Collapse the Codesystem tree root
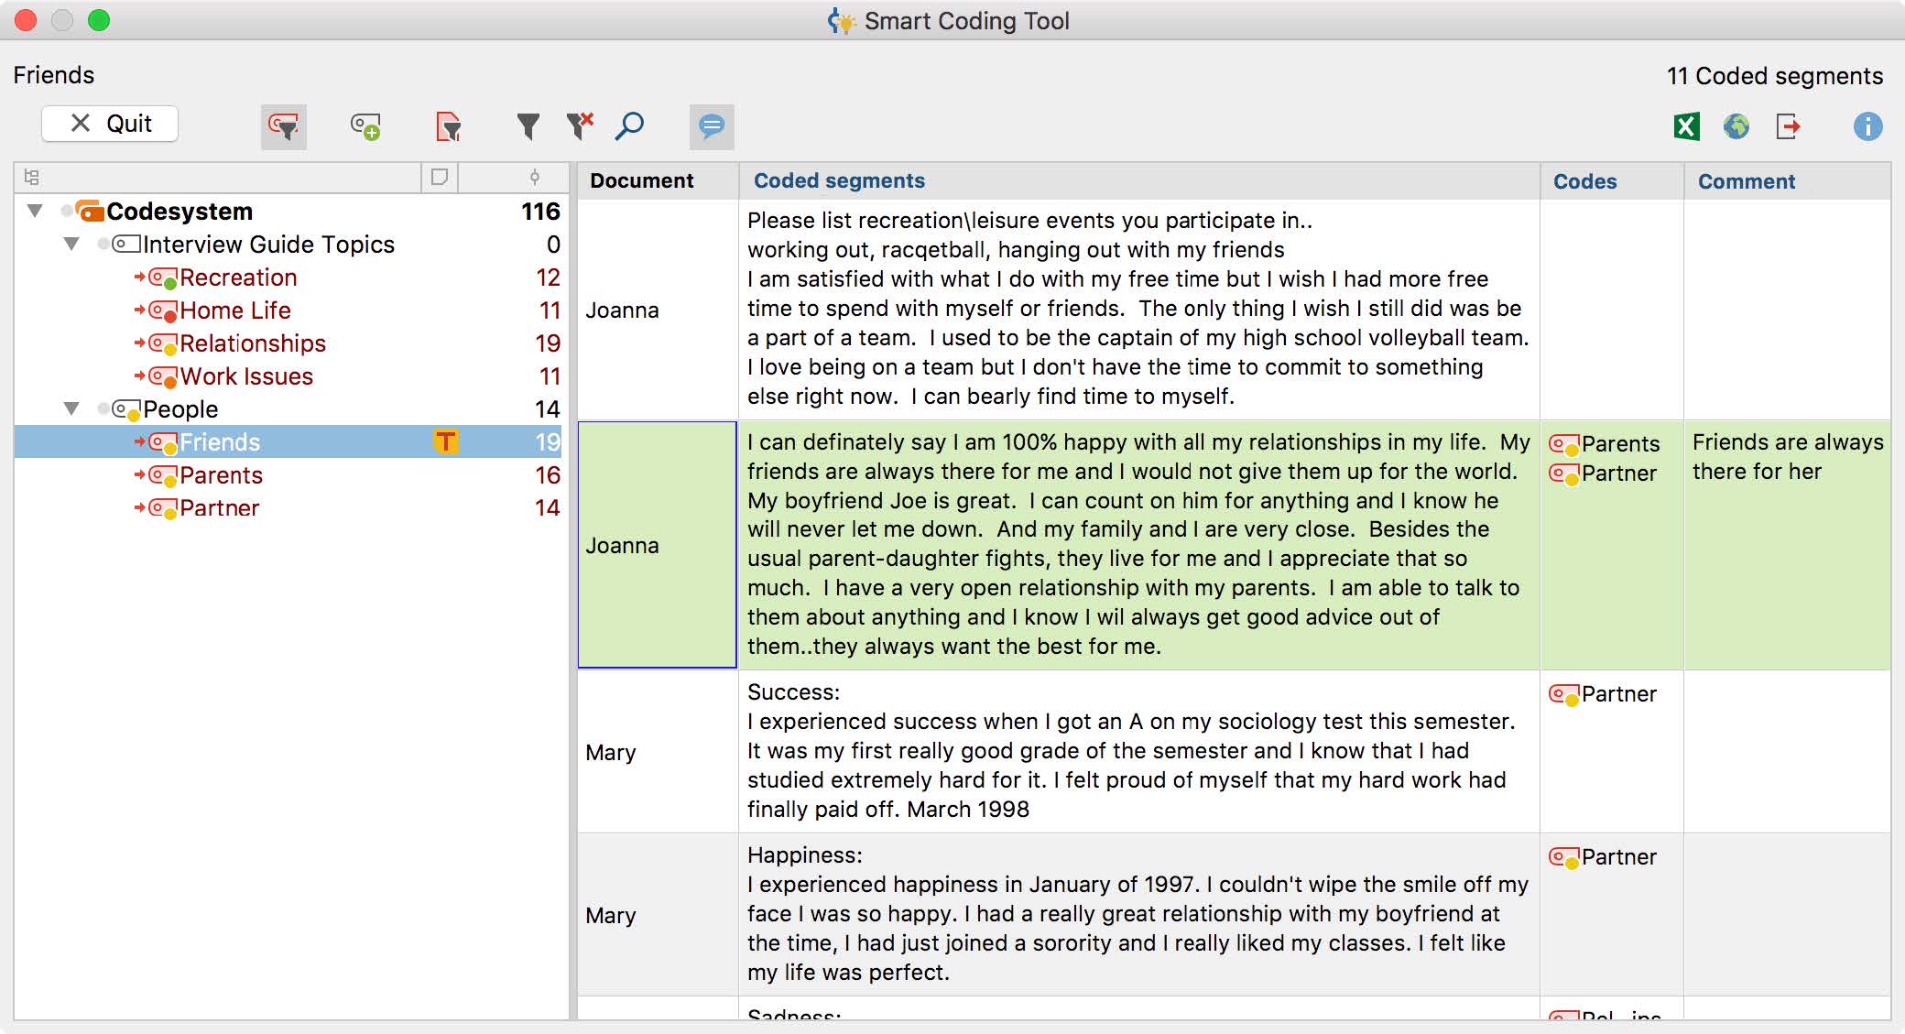The height and width of the screenshot is (1034, 1905). [x=35, y=211]
